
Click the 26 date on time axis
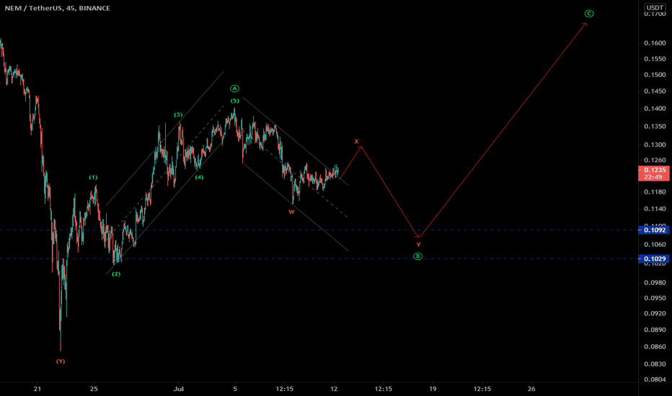pyautogui.click(x=531, y=389)
